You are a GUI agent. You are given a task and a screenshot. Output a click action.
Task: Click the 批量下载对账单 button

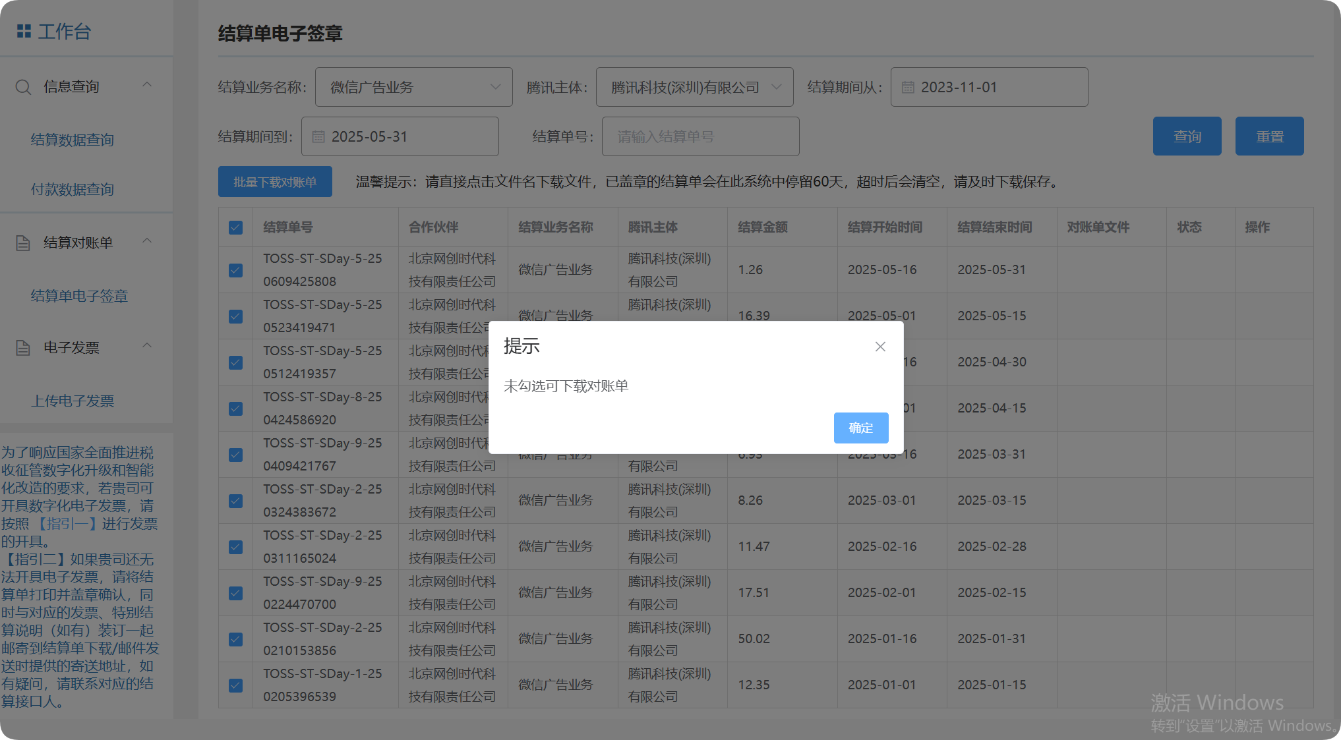[x=275, y=182]
